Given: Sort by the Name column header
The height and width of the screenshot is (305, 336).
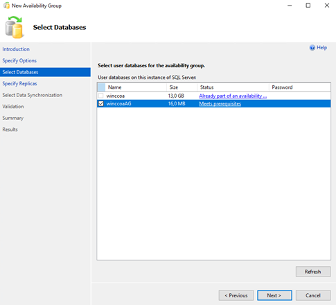Looking at the screenshot, I should tap(136, 87).
